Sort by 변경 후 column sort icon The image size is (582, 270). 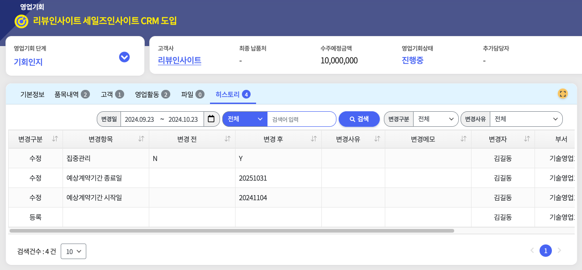click(x=314, y=139)
